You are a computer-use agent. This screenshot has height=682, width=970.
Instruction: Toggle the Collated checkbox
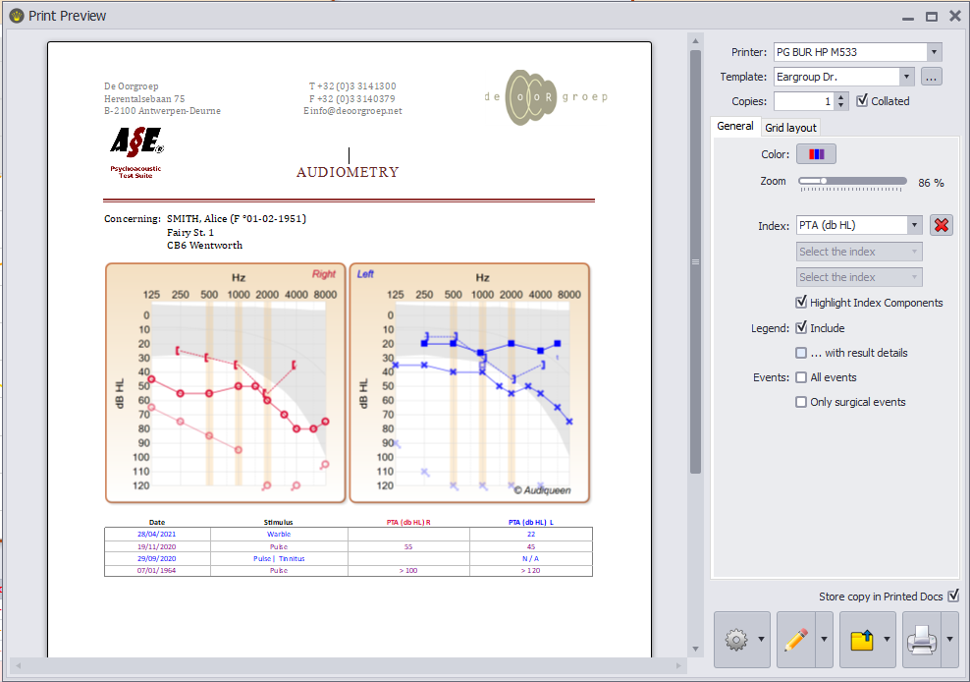(x=862, y=100)
